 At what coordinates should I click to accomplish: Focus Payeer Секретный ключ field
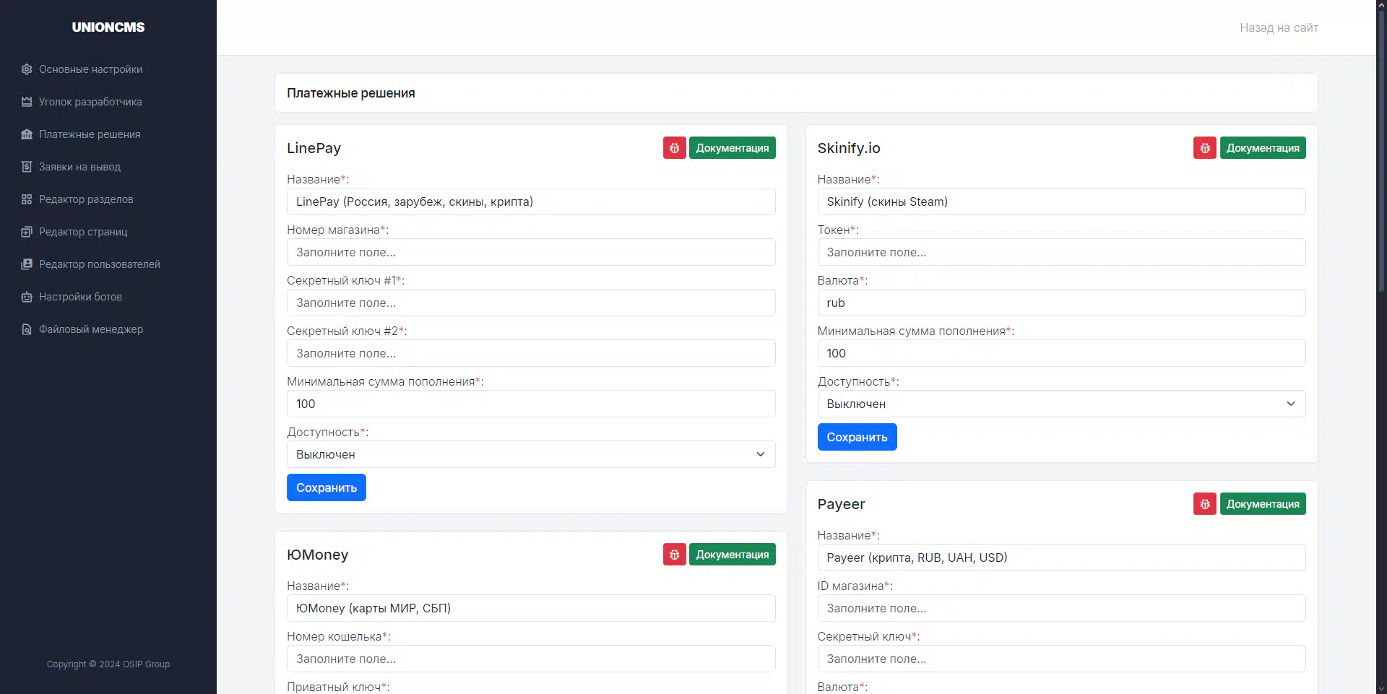[x=1061, y=659]
